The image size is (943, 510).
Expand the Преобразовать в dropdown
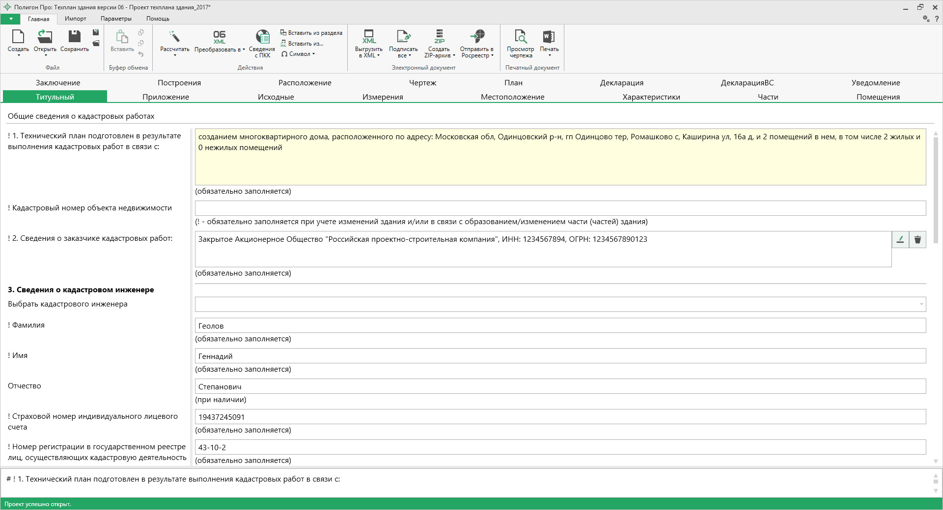pyautogui.click(x=220, y=50)
